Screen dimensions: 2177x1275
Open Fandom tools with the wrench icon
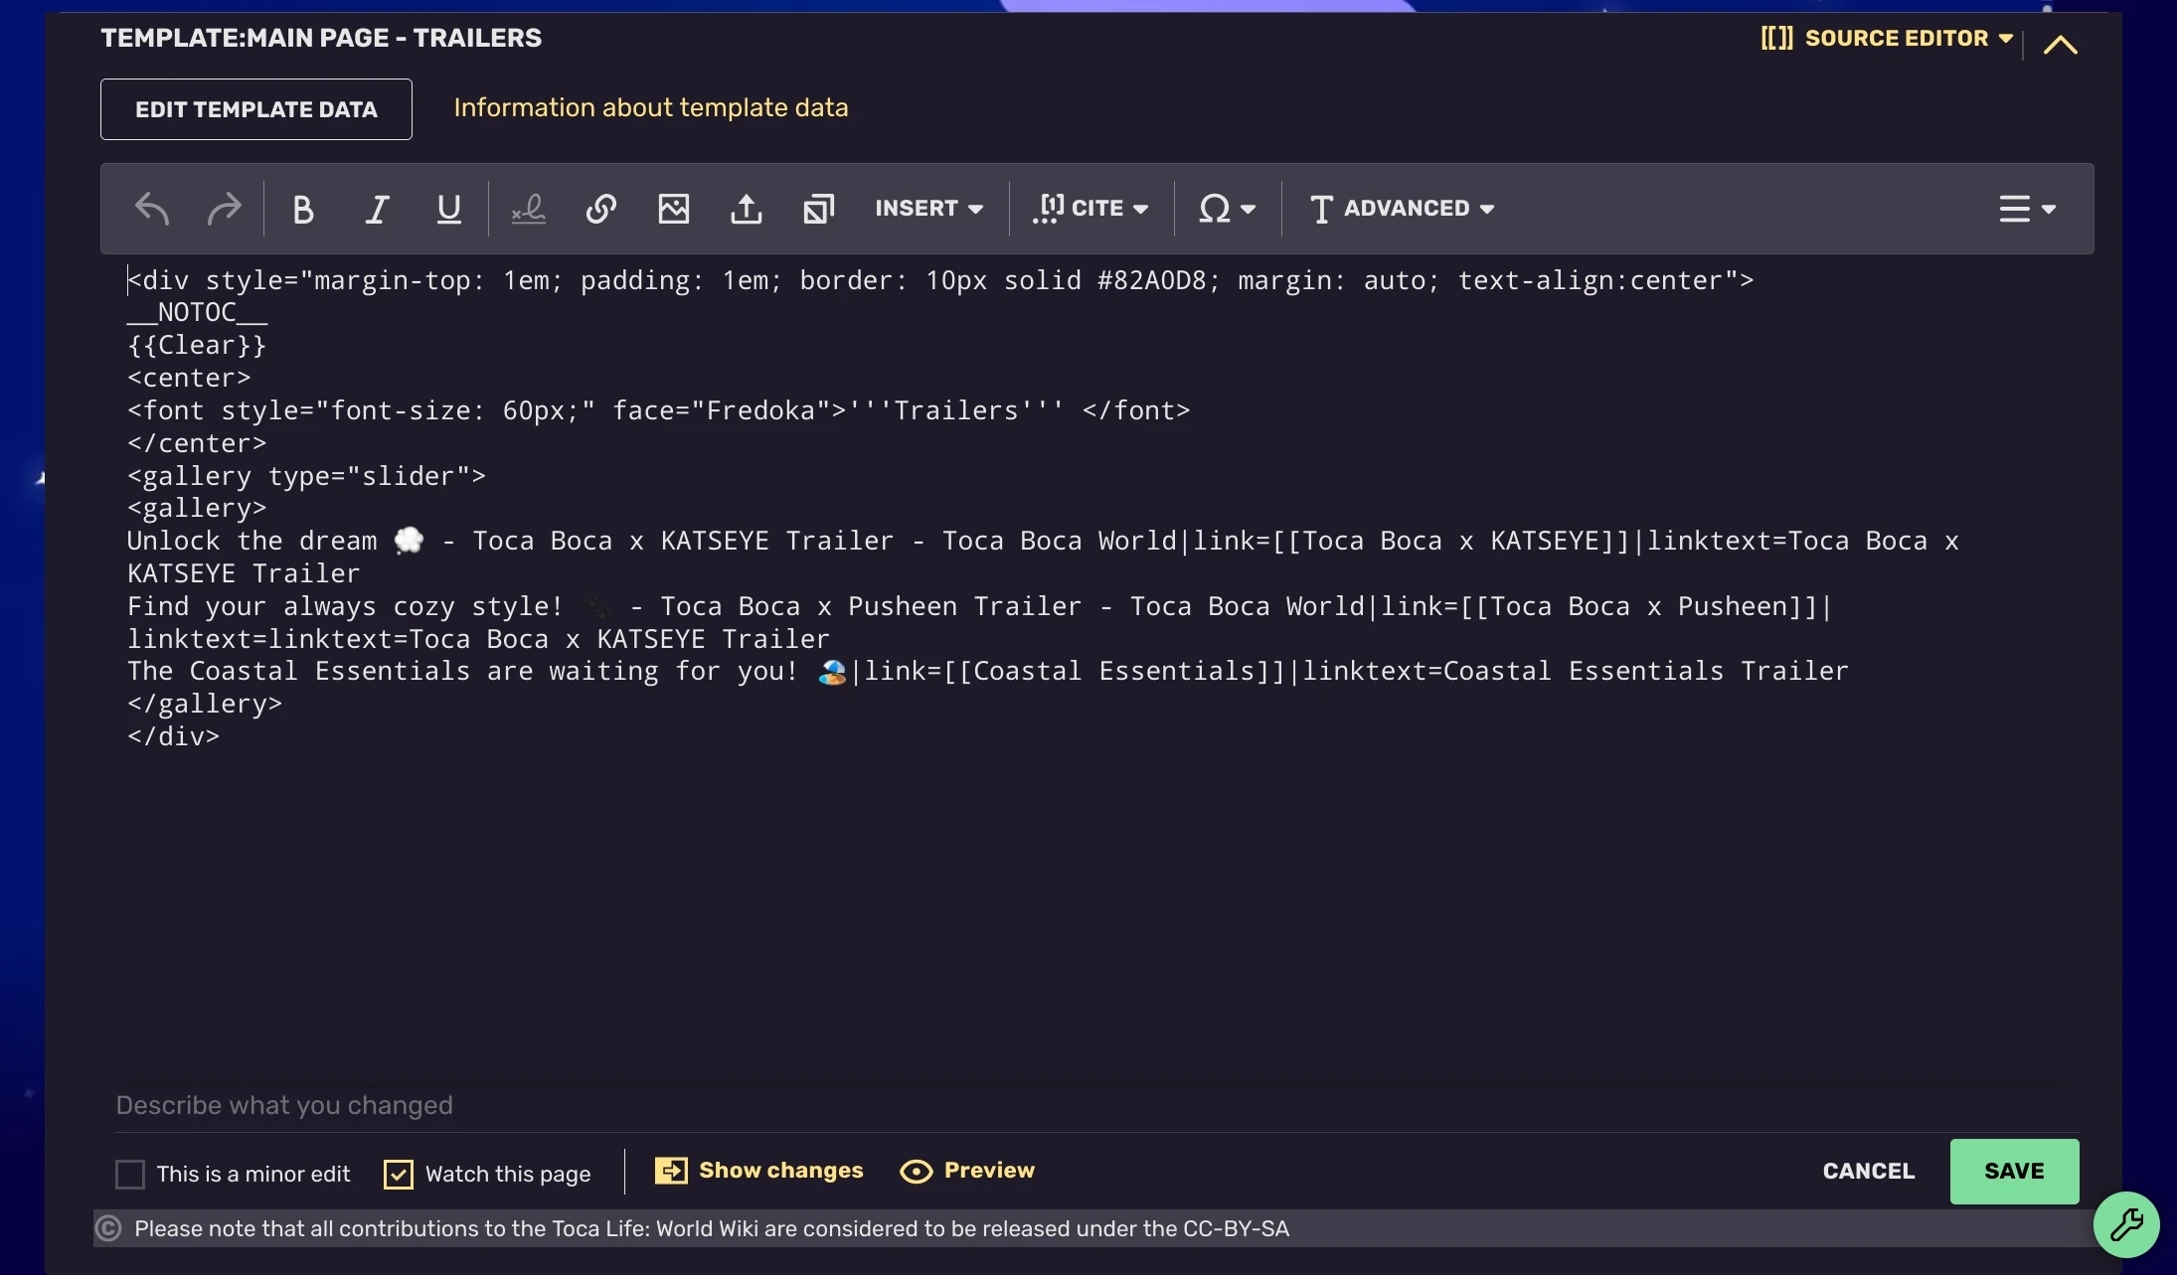coord(2126,1224)
